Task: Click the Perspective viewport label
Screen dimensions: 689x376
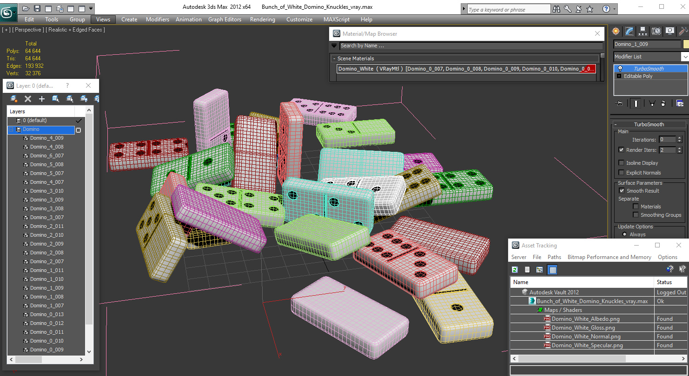Action: tap(28, 30)
